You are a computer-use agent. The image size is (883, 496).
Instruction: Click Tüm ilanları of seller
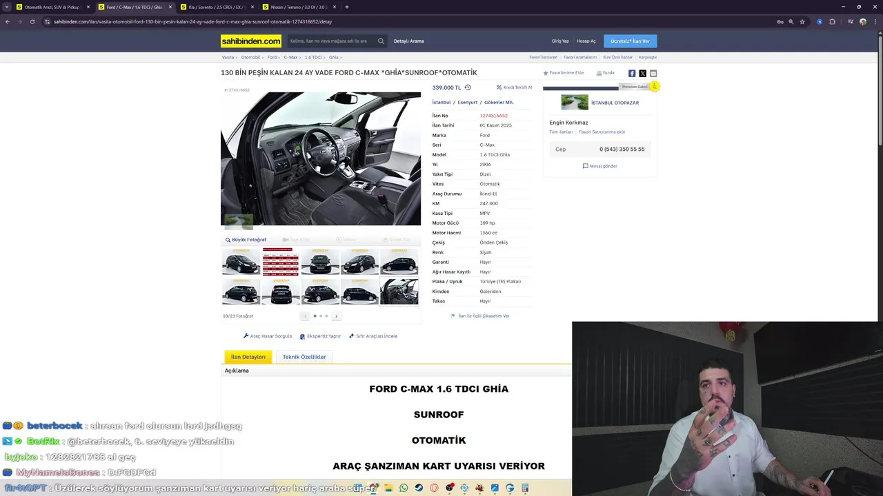pyautogui.click(x=561, y=132)
